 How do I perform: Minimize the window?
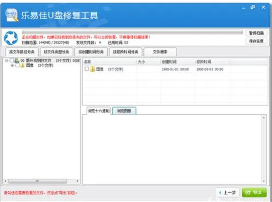click(244, 8)
